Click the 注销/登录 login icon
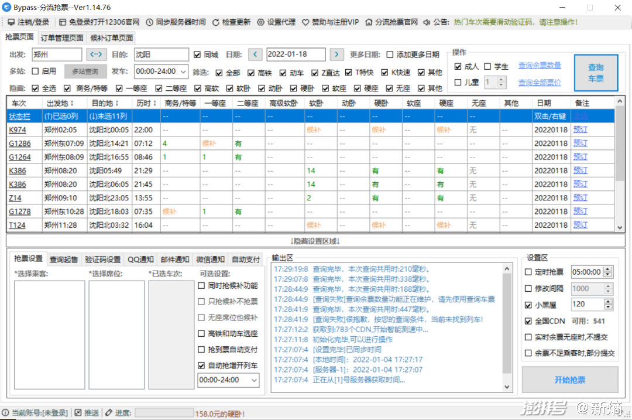 tap(12, 22)
